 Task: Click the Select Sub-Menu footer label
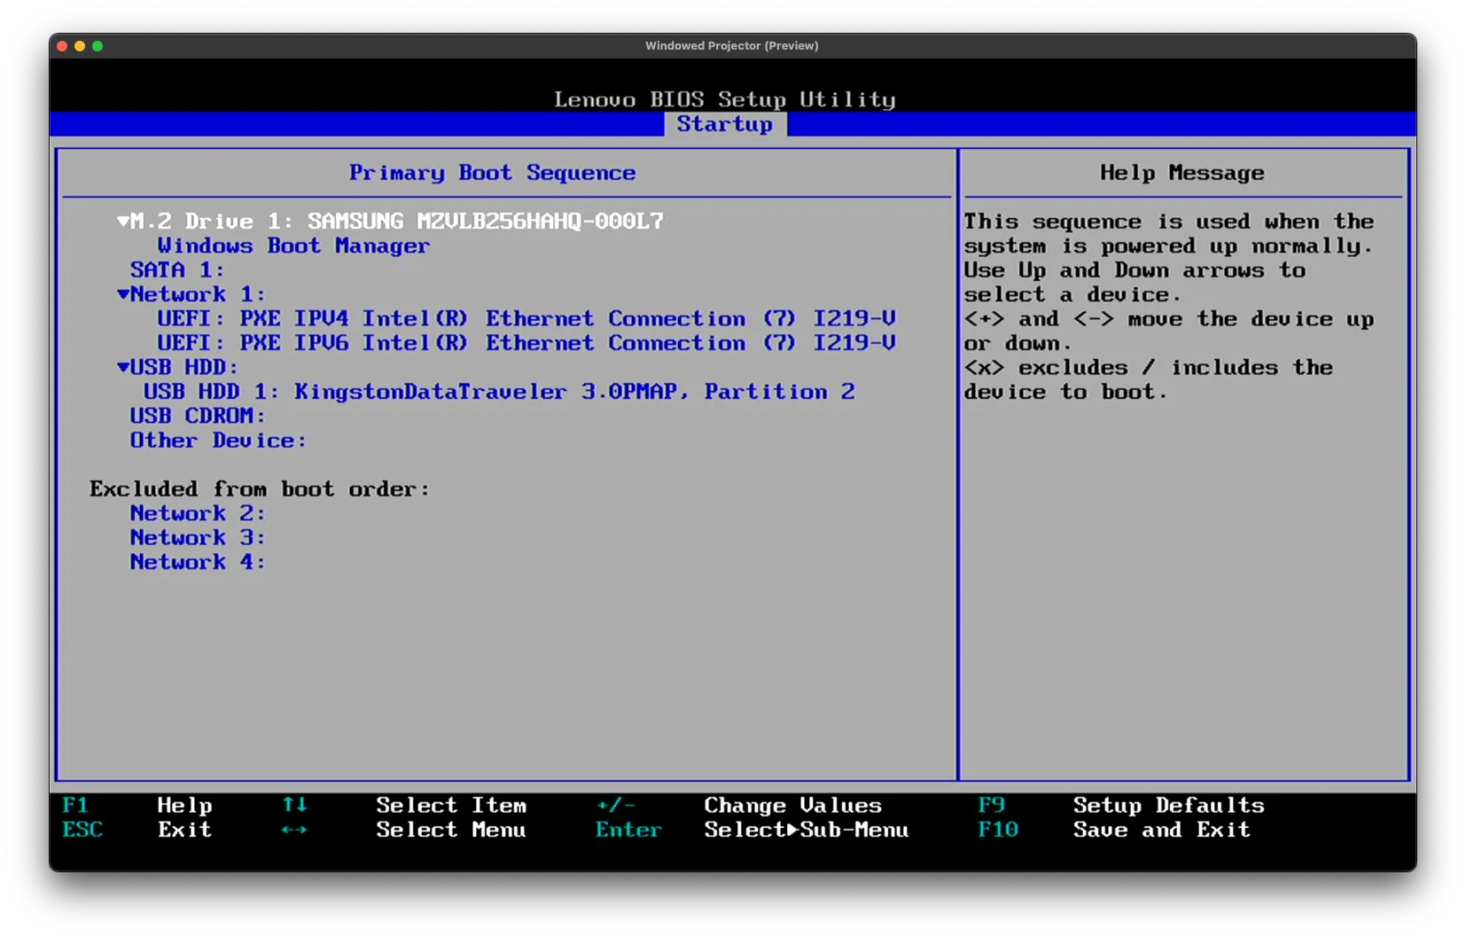coord(807,830)
